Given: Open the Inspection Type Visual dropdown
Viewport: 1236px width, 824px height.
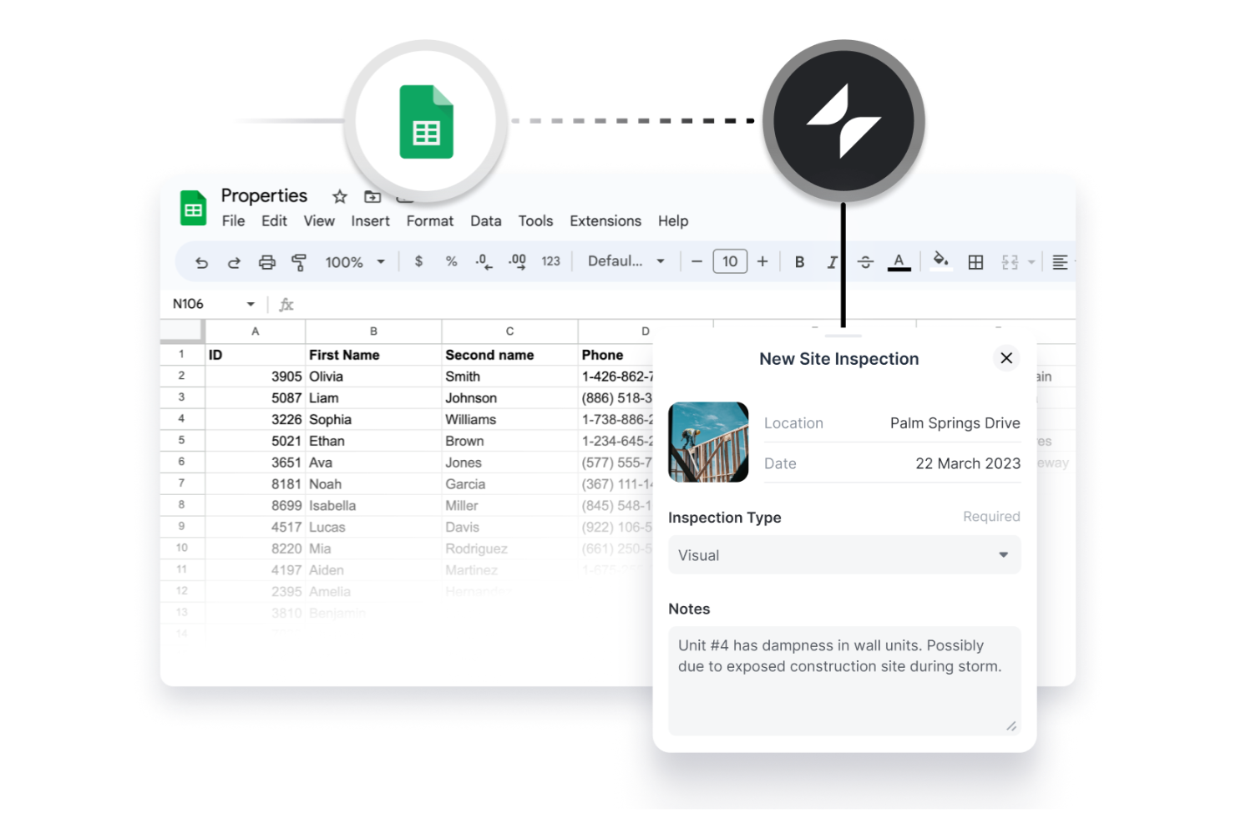Looking at the screenshot, I should coord(843,554).
